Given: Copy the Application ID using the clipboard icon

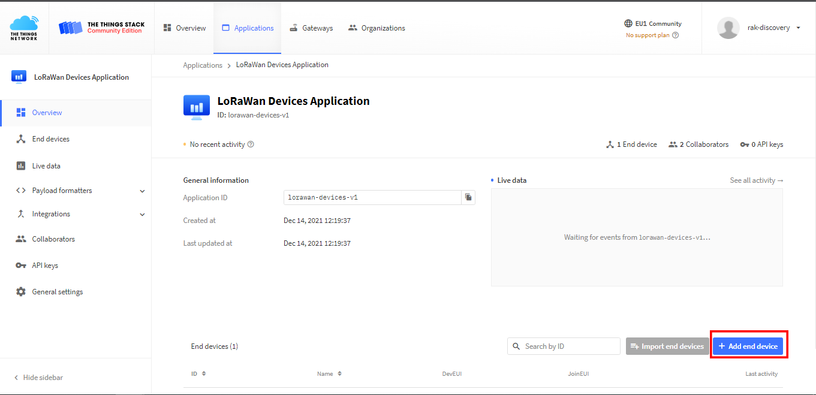Looking at the screenshot, I should point(468,197).
